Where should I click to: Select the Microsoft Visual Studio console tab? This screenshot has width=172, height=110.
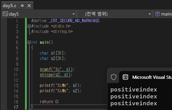tap(146, 77)
